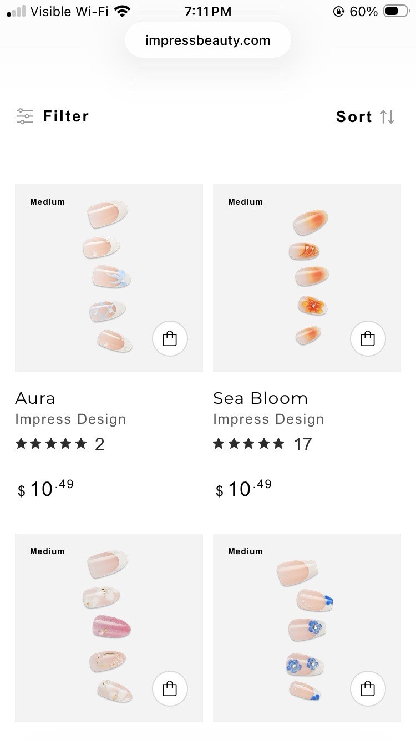Open the Sea Bloom product title link

pos(260,398)
